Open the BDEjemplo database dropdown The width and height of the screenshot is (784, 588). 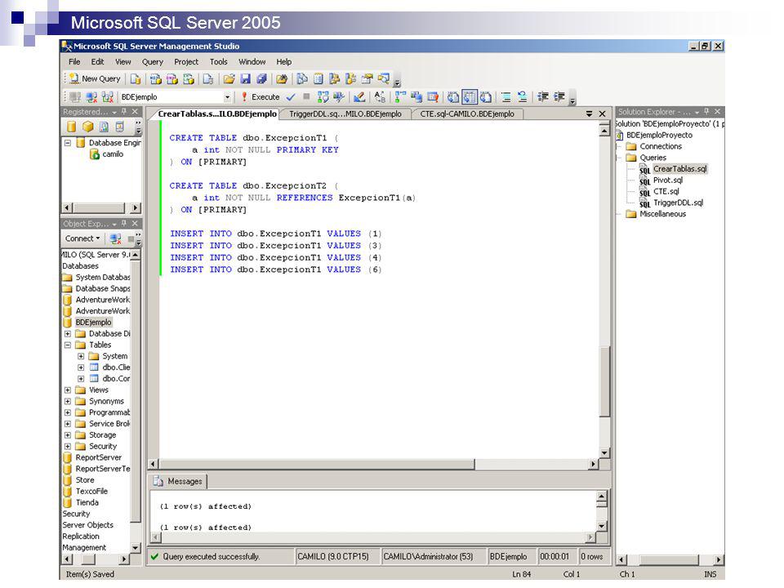click(227, 97)
